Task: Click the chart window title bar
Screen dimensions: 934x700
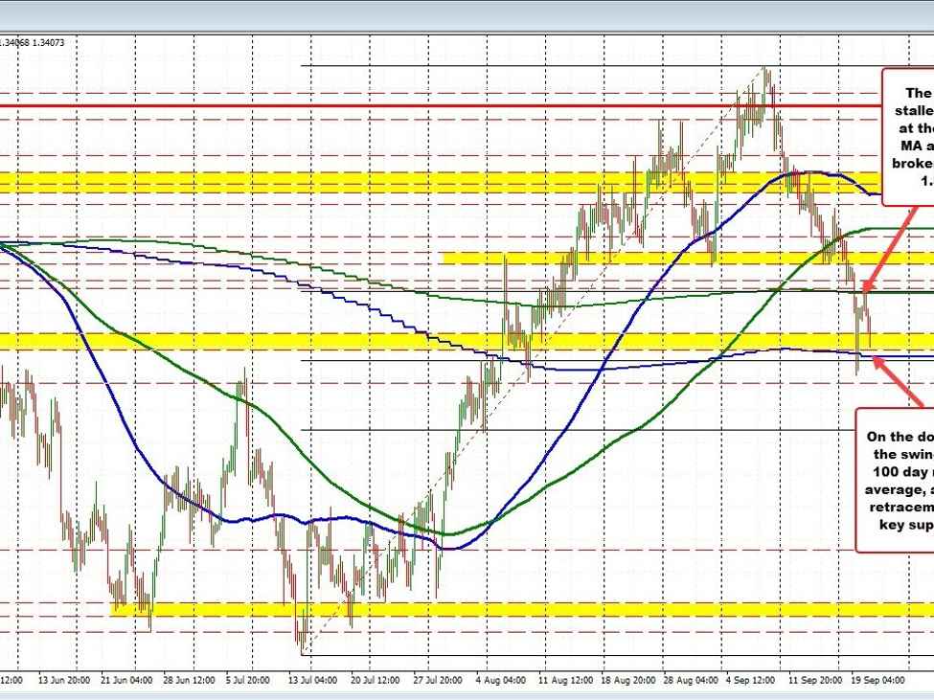Action: [467, 14]
